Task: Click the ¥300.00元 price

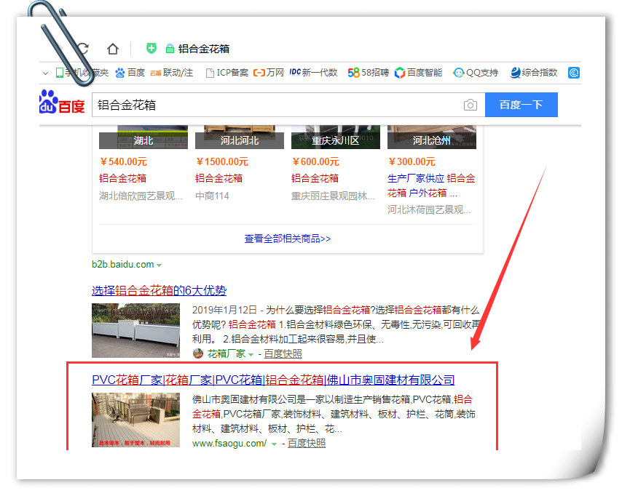Action: click(412, 161)
